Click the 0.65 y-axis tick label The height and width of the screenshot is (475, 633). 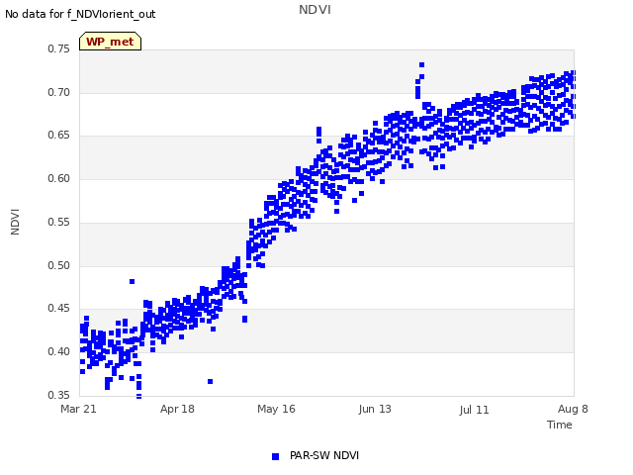coord(59,135)
